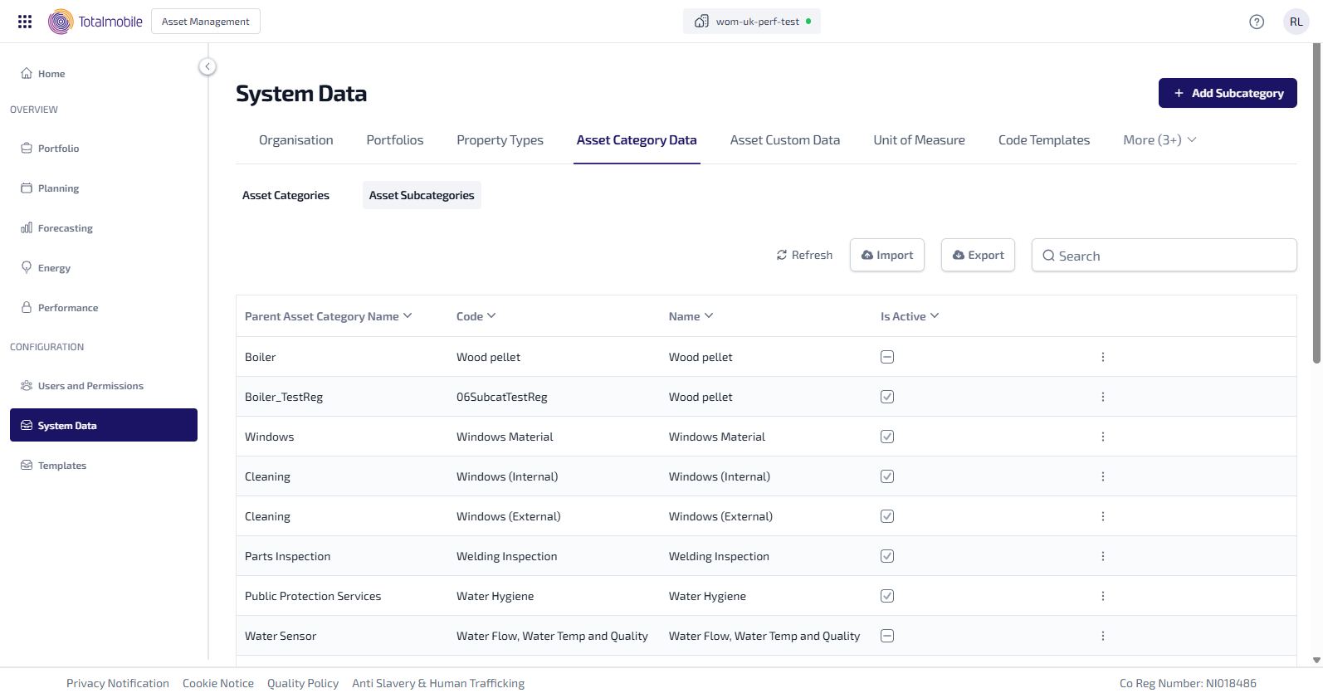Click the Add Subcategory button
Screen dimensions: 1323x698
(1227, 93)
